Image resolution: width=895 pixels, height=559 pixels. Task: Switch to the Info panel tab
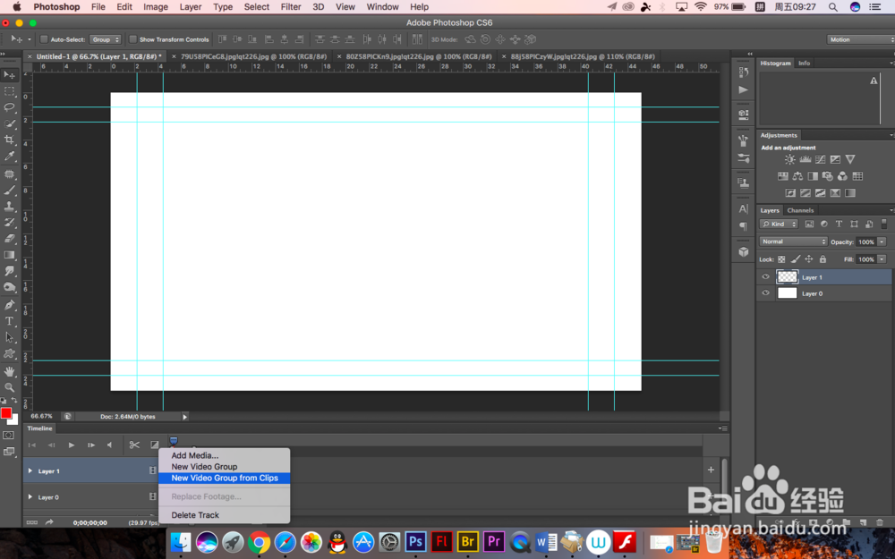805,64
